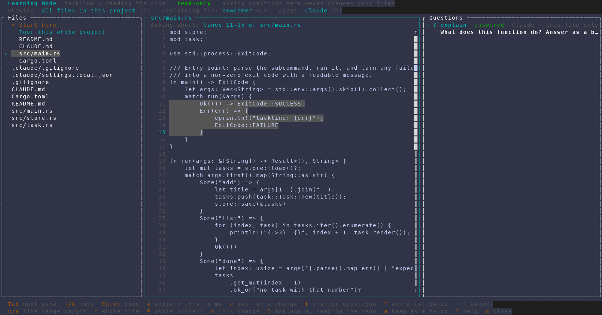Open lower Cargo.toml in file list
Image resolution: width=602 pixels, height=315 pixels.
click(30, 97)
